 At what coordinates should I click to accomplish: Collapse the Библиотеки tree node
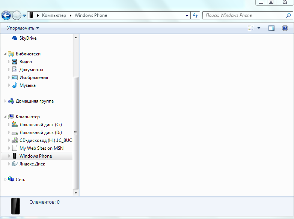coord(5,54)
